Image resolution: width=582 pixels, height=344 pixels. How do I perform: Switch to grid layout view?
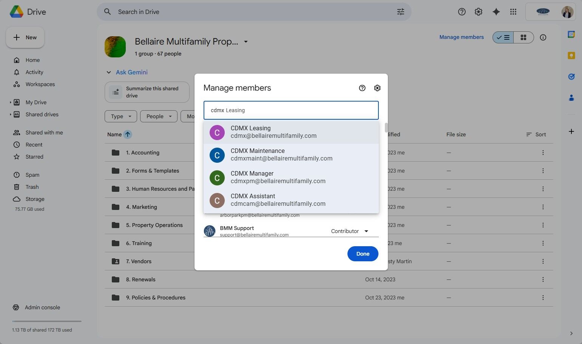point(523,37)
